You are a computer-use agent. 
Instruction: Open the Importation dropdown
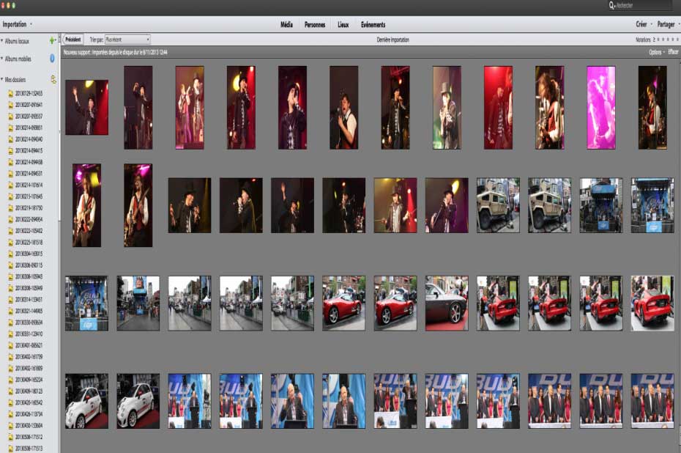click(17, 24)
